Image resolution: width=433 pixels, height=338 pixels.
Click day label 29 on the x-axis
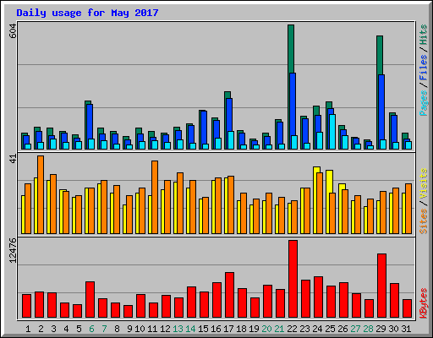381,329
